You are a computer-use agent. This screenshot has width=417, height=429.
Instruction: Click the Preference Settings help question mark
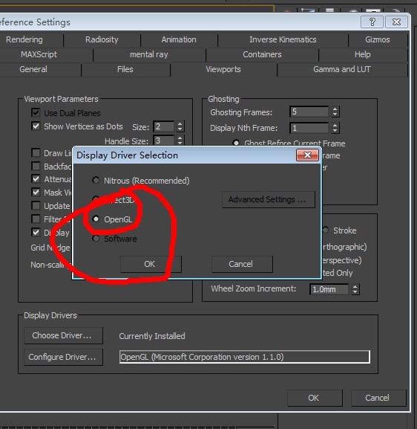click(372, 22)
